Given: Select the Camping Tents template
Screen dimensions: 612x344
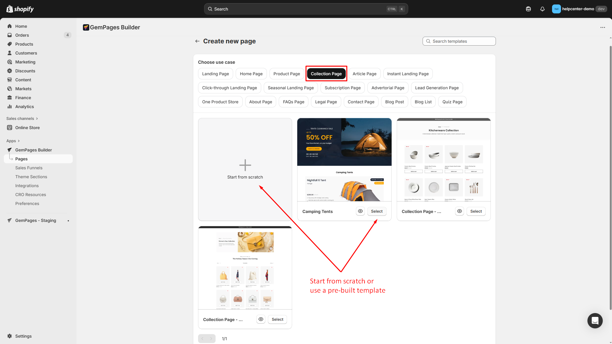Looking at the screenshot, I should pos(377,211).
